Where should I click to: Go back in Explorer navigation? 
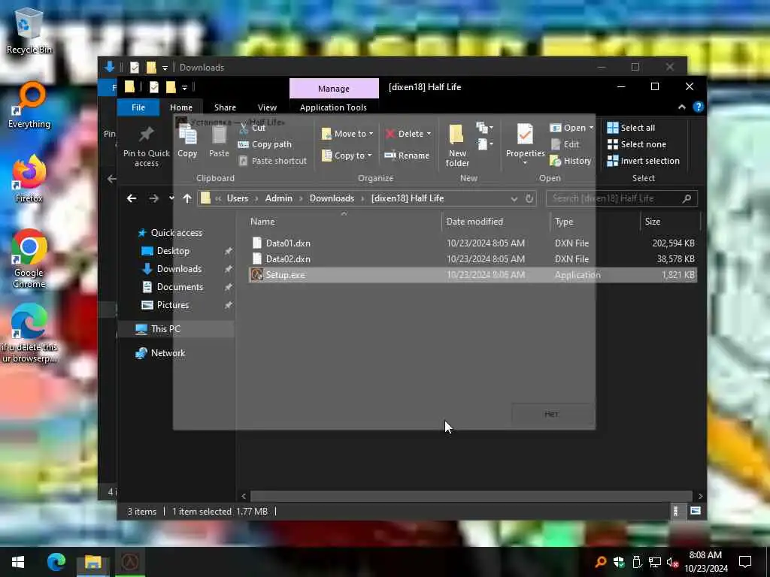click(x=132, y=198)
